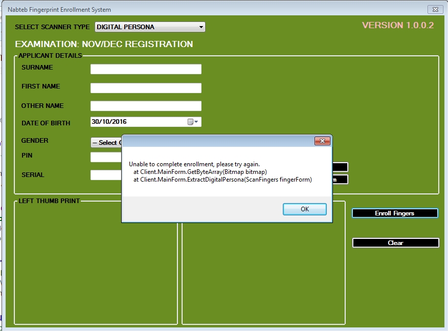Click the OTHER NAME input field
Screen dimensions: 448x331
146,106
